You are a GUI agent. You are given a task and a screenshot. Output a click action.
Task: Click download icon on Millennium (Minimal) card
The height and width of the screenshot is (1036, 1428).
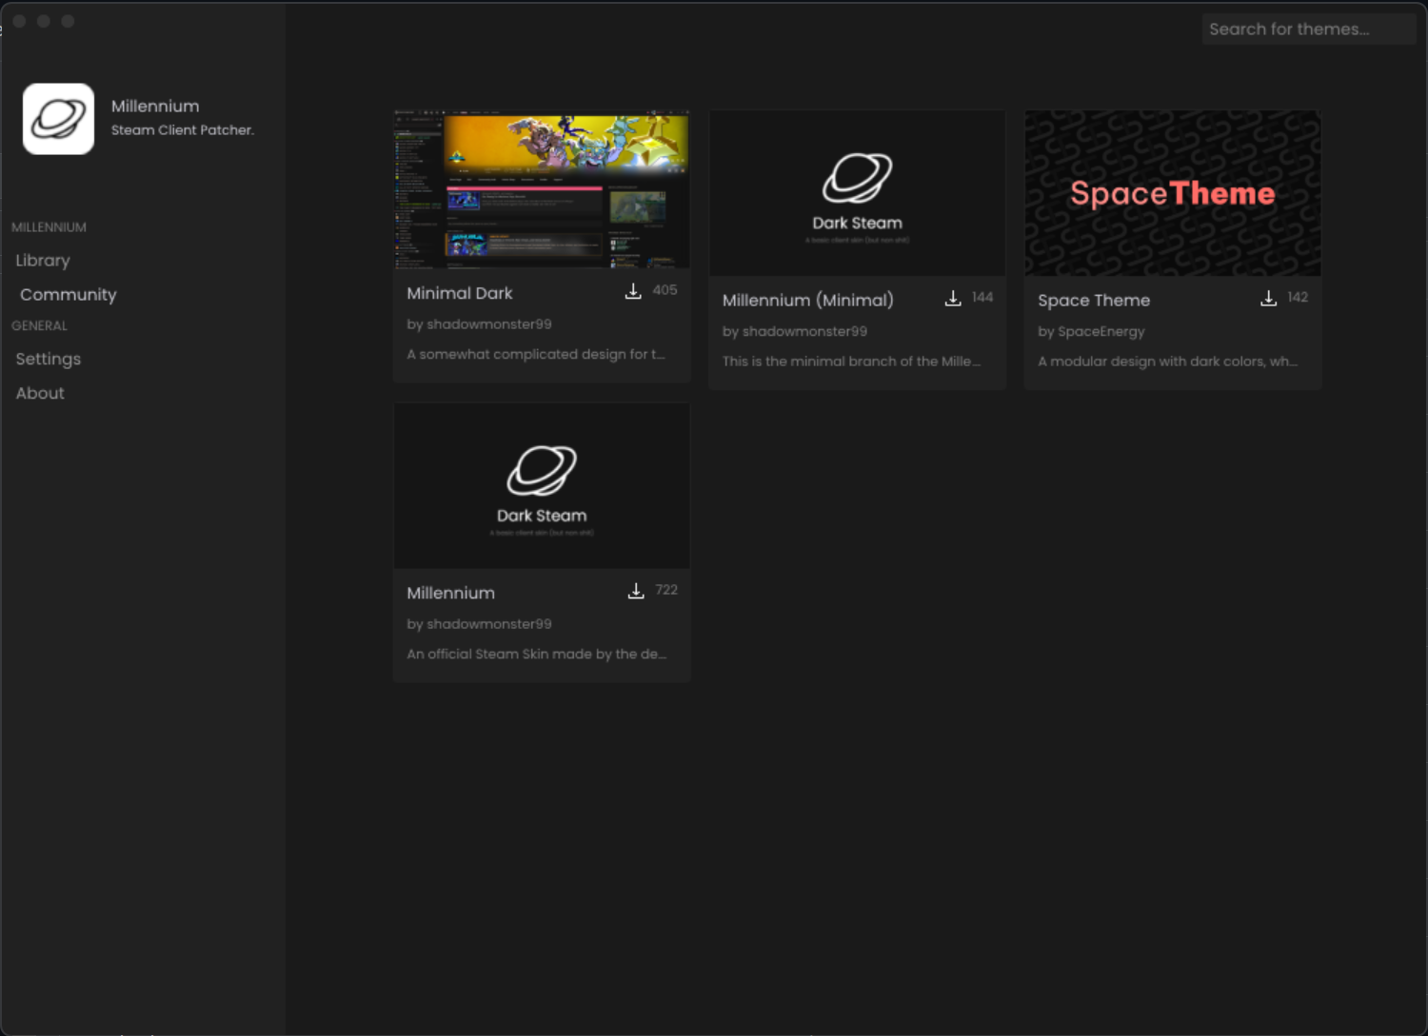click(953, 299)
